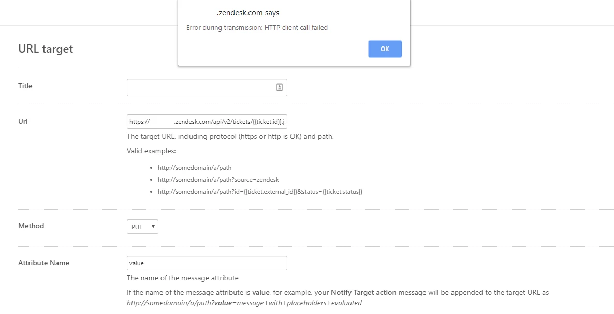The width and height of the screenshot is (614, 314).
Task: Click the 'Valid examples:' text
Action: (151, 151)
